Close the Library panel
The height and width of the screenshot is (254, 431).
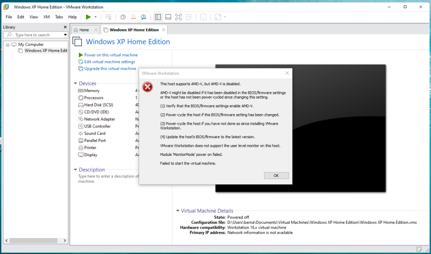[65, 27]
